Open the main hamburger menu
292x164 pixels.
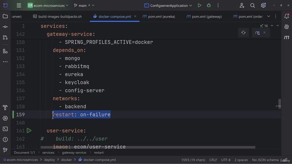[x=19, y=5]
